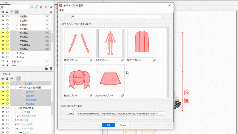Click the clip icon beside 髪のテンプレート
This screenshot has height=134, width=238.
[x=91, y=96]
